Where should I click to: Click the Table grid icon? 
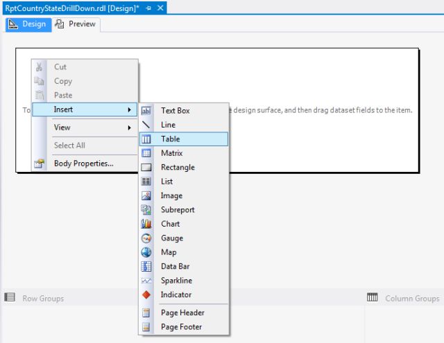(x=146, y=139)
